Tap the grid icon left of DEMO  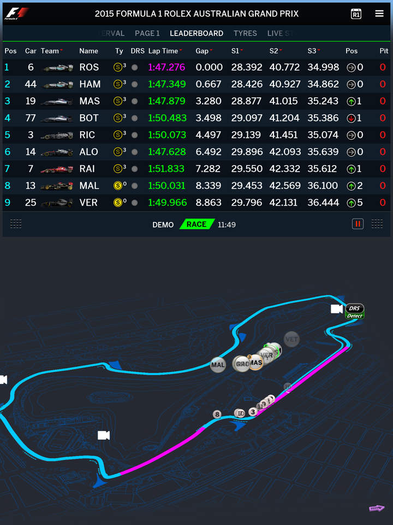pos(16,224)
